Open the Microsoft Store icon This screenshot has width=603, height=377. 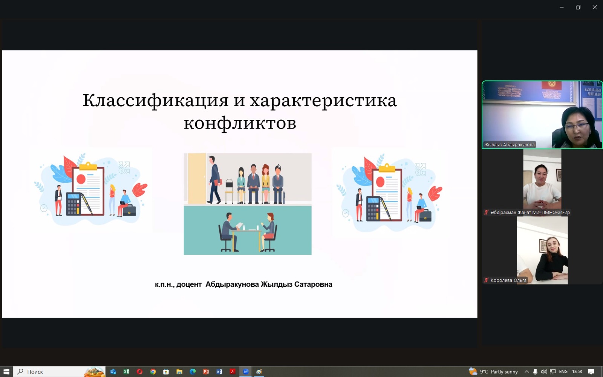pos(166,372)
